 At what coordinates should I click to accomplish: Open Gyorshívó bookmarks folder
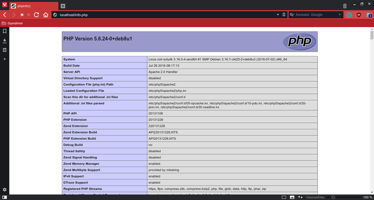pyautogui.click(x=12, y=23)
